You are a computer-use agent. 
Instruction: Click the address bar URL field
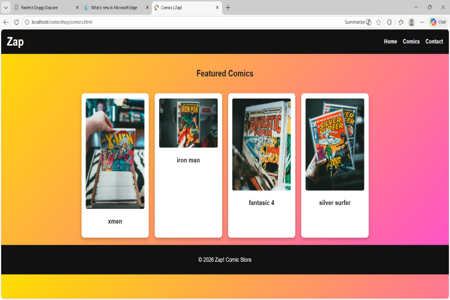coord(184,22)
